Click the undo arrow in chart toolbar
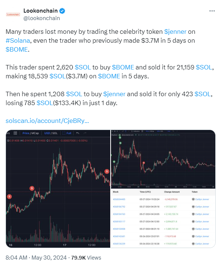219x267 pixels. point(78,133)
